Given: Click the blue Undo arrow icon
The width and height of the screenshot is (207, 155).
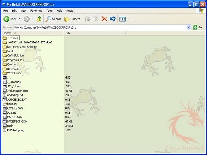Looking at the screenshot, I should click(112, 19).
